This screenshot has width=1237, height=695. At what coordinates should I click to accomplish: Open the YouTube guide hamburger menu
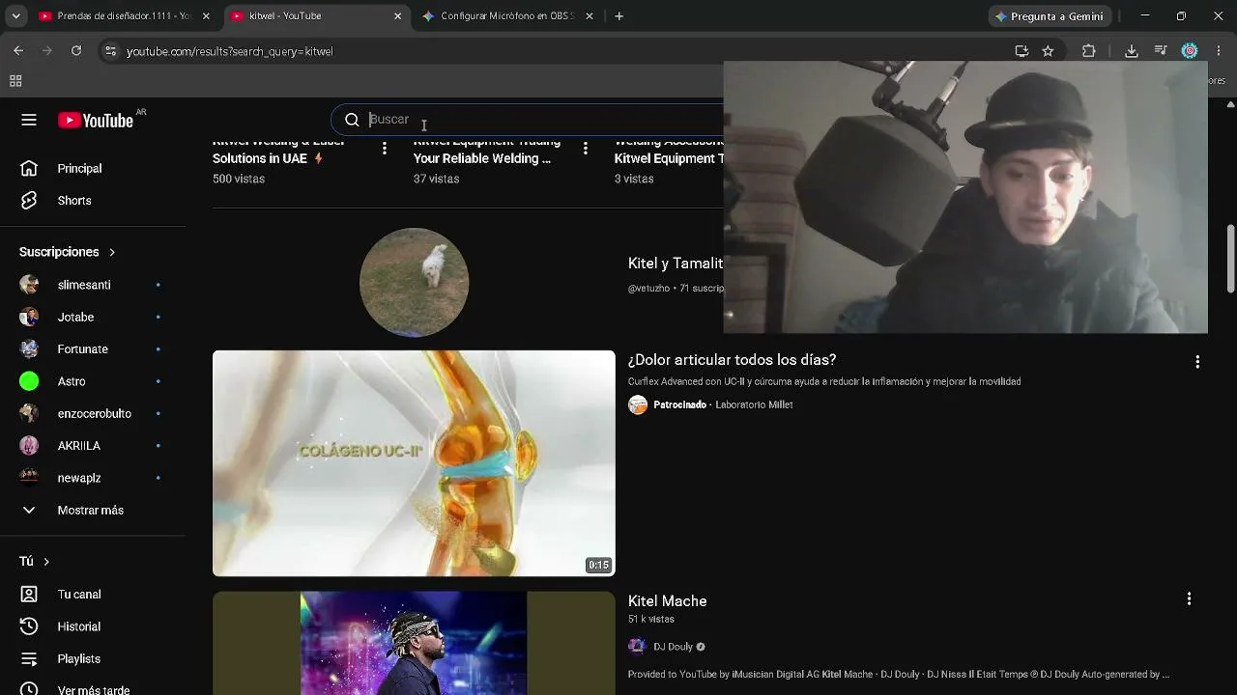29,120
